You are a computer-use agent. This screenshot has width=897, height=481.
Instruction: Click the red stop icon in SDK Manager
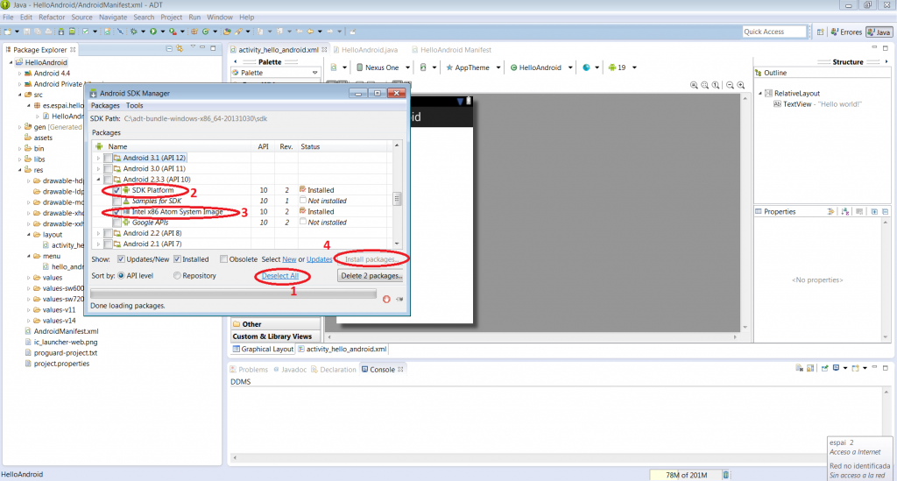click(386, 298)
